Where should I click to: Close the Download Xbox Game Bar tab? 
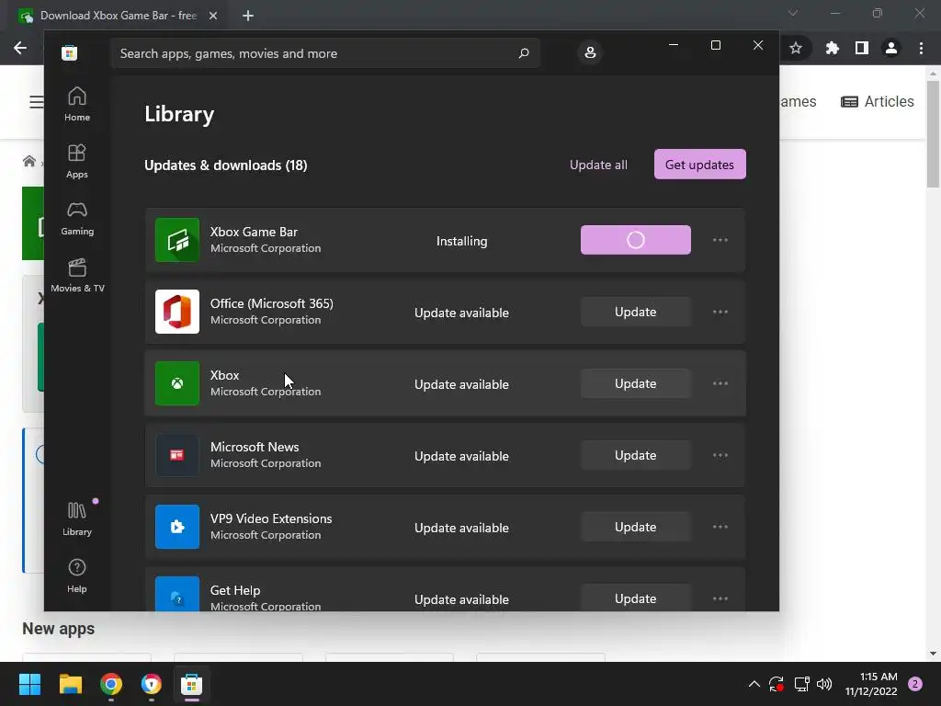pos(213,16)
